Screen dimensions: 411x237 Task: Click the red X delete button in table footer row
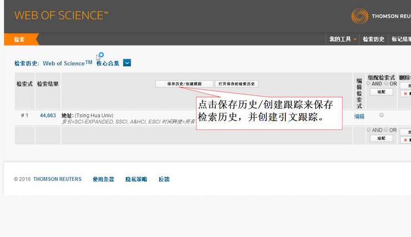(x=406, y=140)
